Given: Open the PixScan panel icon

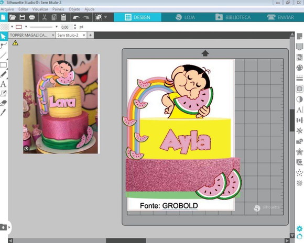Looking at the screenshot, I should click(299, 58).
